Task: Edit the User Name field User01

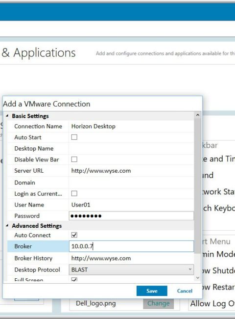Action: pos(131,205)
